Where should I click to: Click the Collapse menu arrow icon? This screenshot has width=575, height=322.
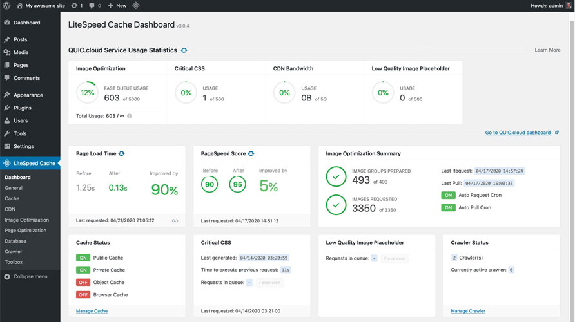(7, 276)
